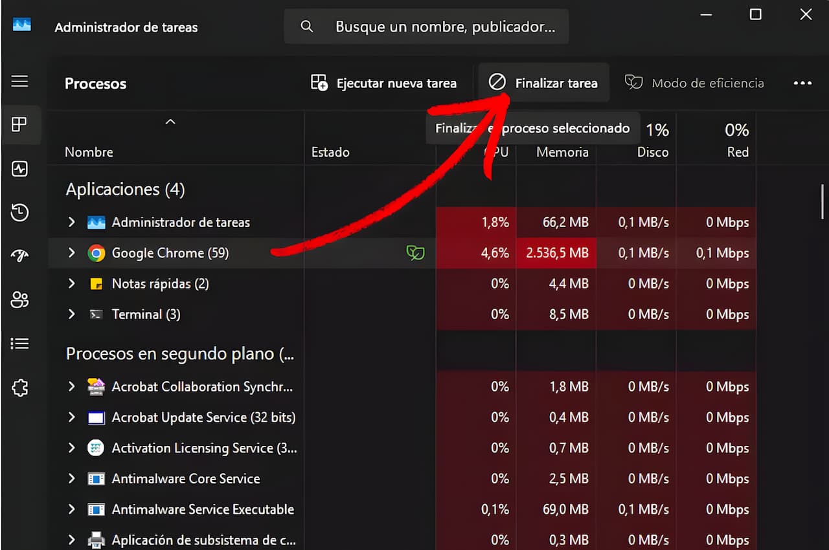Screen dimensions: 829x550
Task: Click Ejecutar nueva tarea button
Action: tap(384, 83)
